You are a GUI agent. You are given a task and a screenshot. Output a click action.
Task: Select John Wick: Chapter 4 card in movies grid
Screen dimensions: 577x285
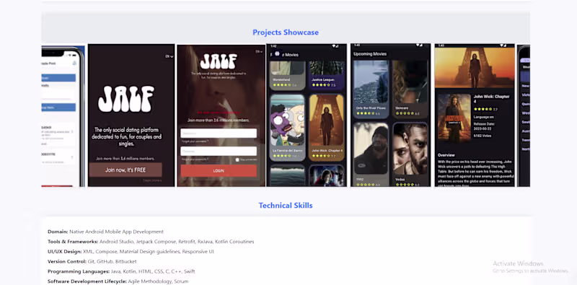click(327, 128)
